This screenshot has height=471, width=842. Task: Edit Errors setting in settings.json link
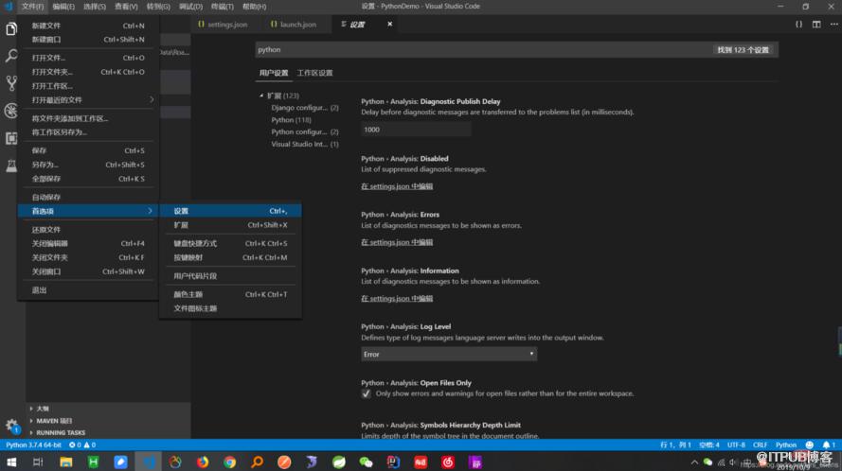pos(397,242)
